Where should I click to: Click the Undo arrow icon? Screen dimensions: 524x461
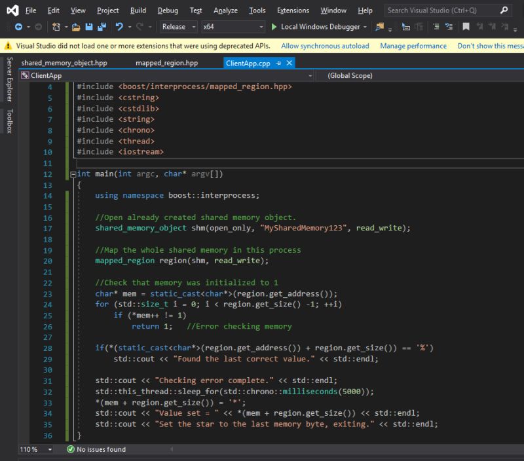click(119, 27)
